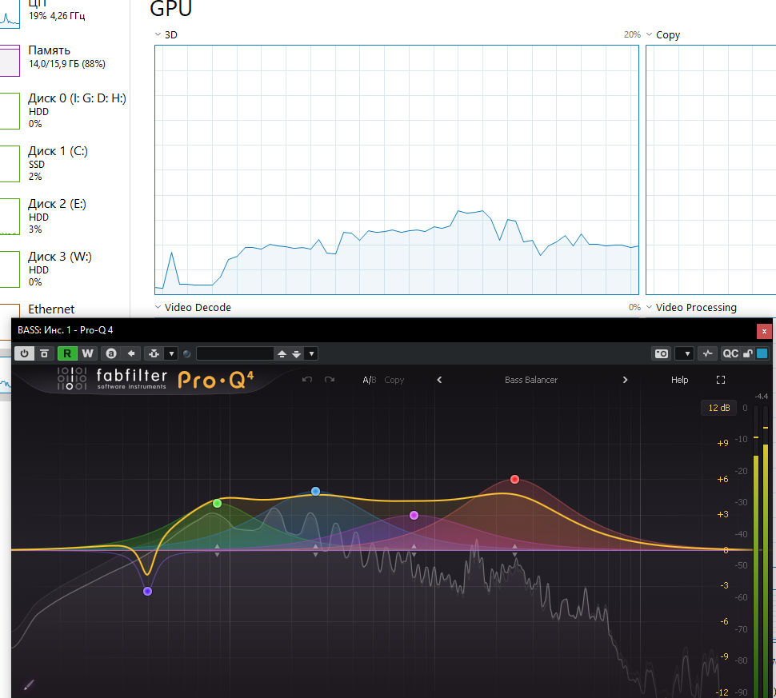Viewport: 776px width, 698px height.
Task: Click the 'Pro·Q 4' product logo
Action: (x=216, y=380)
